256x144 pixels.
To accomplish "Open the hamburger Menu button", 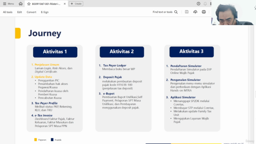I will pyautogui.click(x=8, y=4).
